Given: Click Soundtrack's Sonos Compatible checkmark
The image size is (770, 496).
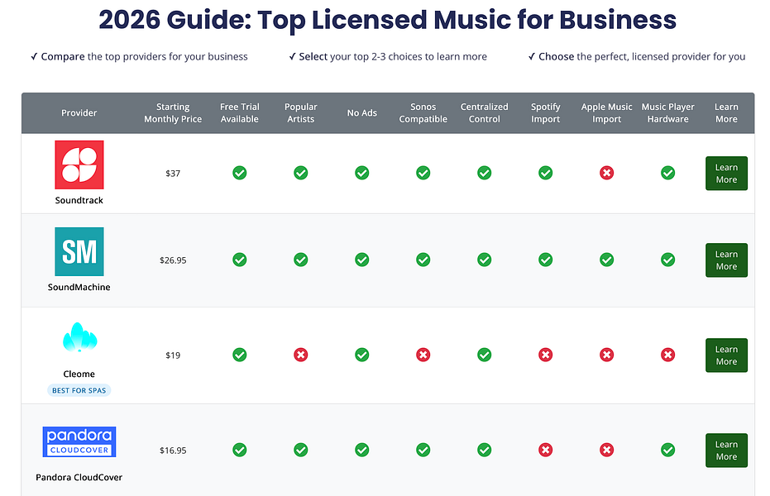Looking at the screenshot, I should point(423,173).
